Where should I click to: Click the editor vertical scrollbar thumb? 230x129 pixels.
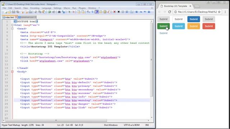[x=152, y=59]
